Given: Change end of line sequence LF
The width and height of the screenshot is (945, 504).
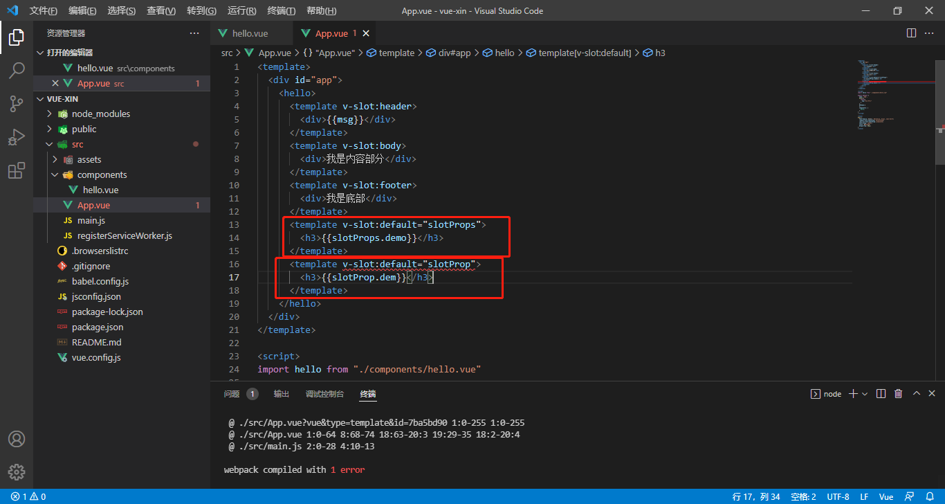Looking at the screenshot, I should click(x=864, y=496).
